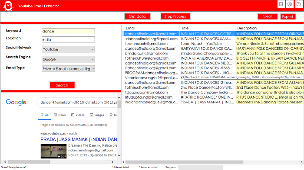Select description RITU'S DANCE STUDIO

click(x=270, y=97)
